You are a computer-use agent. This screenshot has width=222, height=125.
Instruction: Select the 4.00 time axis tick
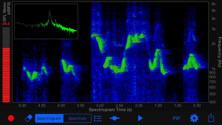[x=61, y=105]
